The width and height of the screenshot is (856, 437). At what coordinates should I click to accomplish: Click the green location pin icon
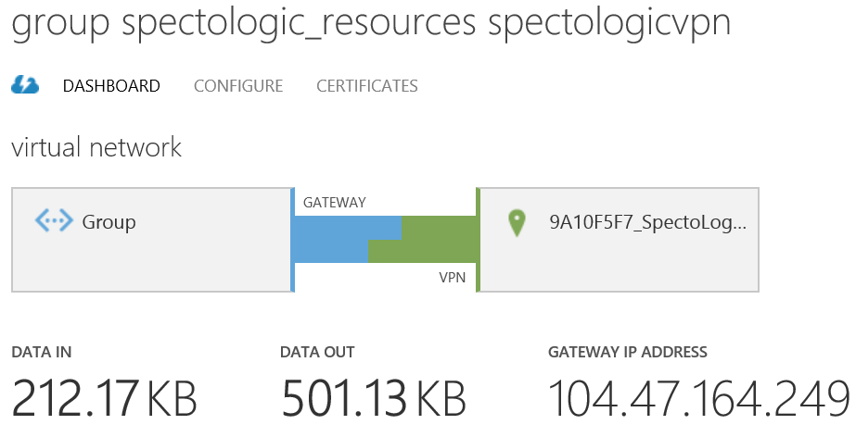click(x=517, y=222)
